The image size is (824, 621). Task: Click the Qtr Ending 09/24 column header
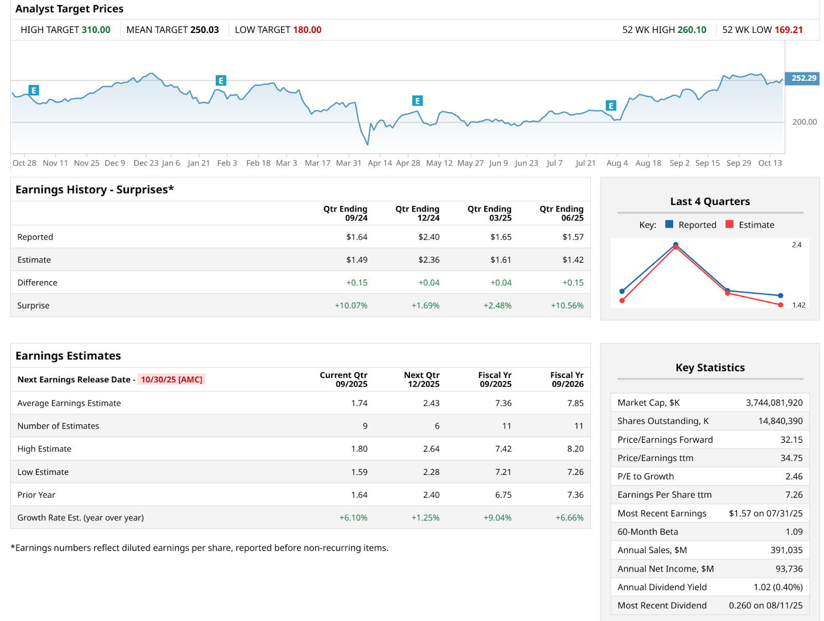(x=345, y=213)
